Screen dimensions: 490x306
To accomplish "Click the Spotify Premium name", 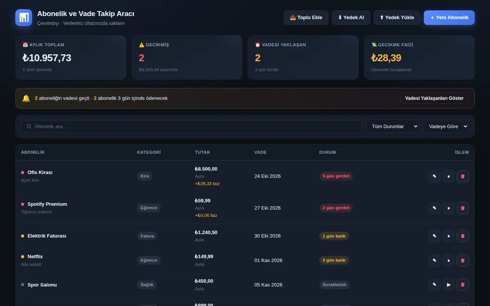I will (x=47, y=204).
